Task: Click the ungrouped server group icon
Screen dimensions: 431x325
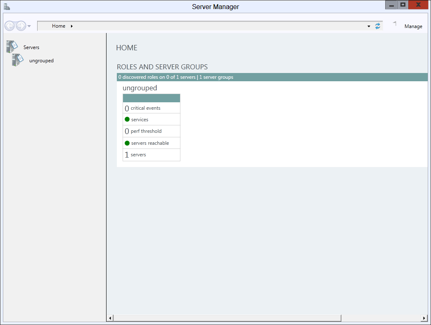Action: tap(18, 59)
